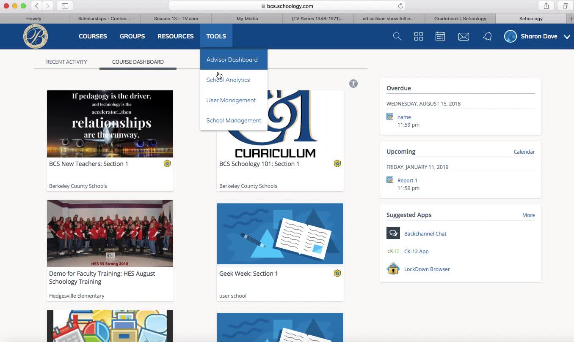
Task: Click the LockDown Browser padlock icon
Action: pyautogui.click(x=393, y=269)
